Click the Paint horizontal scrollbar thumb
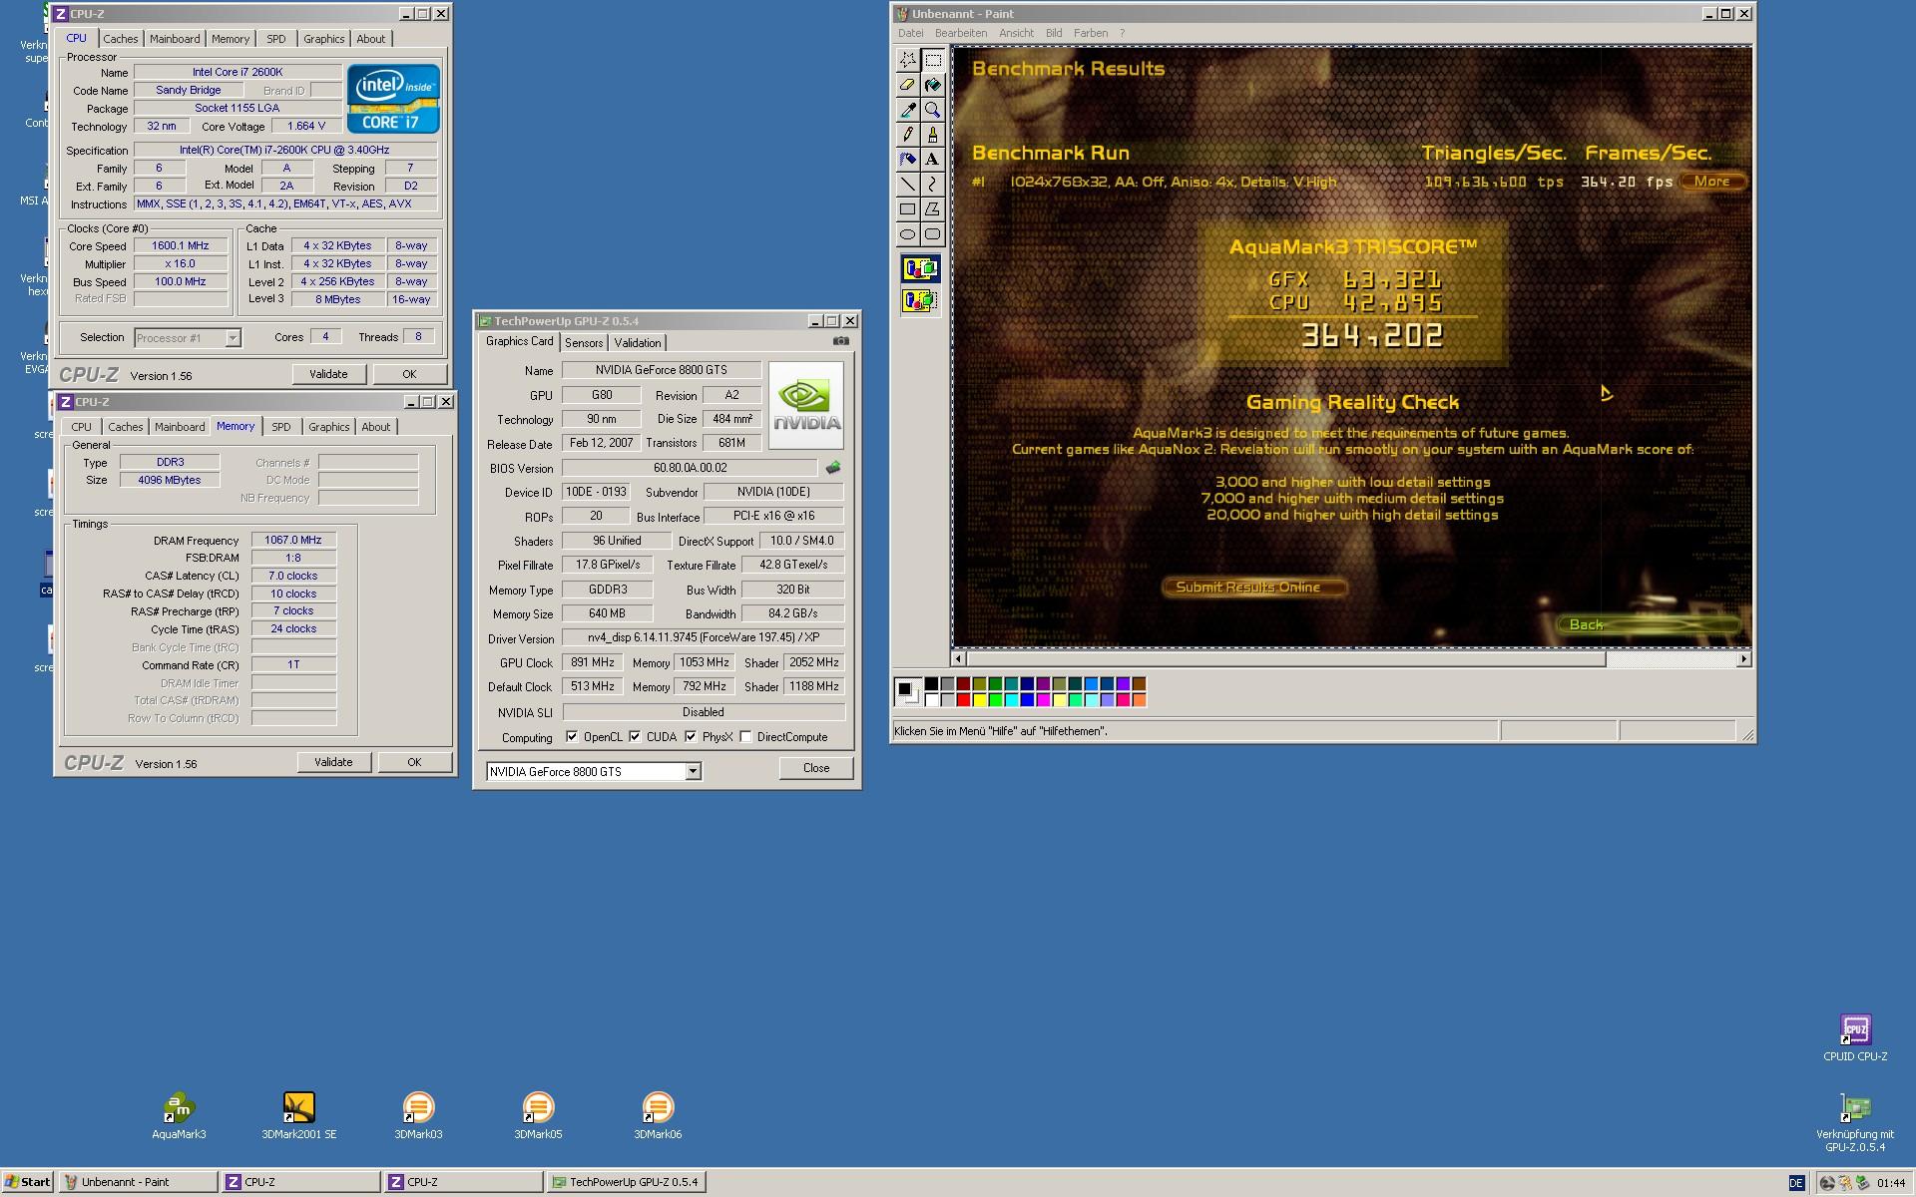The image size is (1916, 1197). tap(1286, 659)
